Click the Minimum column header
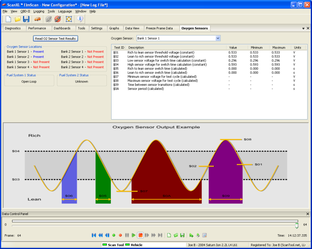The width and height of the screenshot is (312, 249). pos(259,48)
